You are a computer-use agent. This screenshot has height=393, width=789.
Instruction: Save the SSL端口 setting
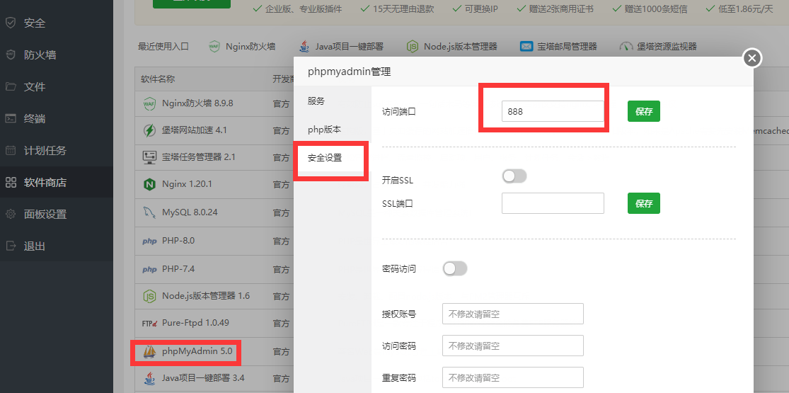pyautogui.click(x=643, y=203)
